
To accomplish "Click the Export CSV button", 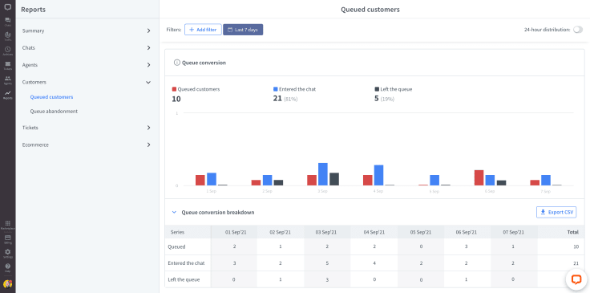I will tap(556, 213).
